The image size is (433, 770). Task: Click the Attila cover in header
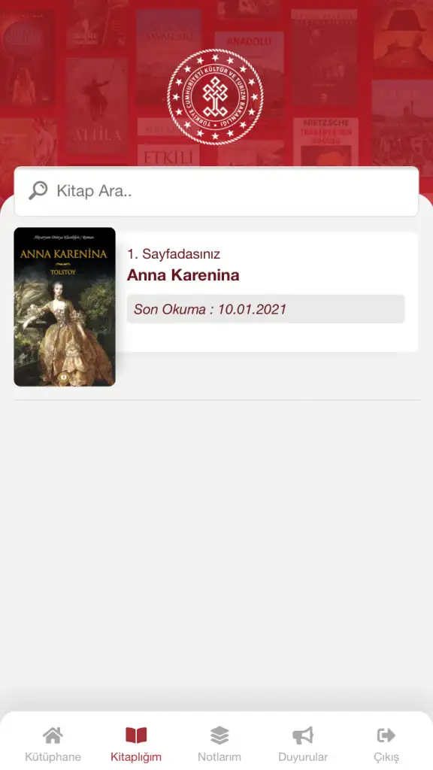(97, 105)
